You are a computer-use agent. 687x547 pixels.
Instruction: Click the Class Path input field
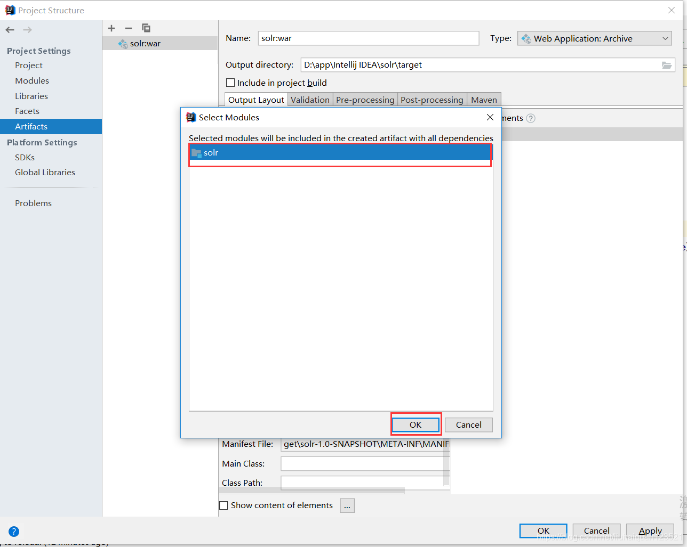click(365, 483)
